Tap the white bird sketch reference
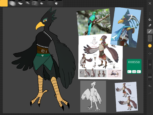Screen dimensions: 153x115 93,96
